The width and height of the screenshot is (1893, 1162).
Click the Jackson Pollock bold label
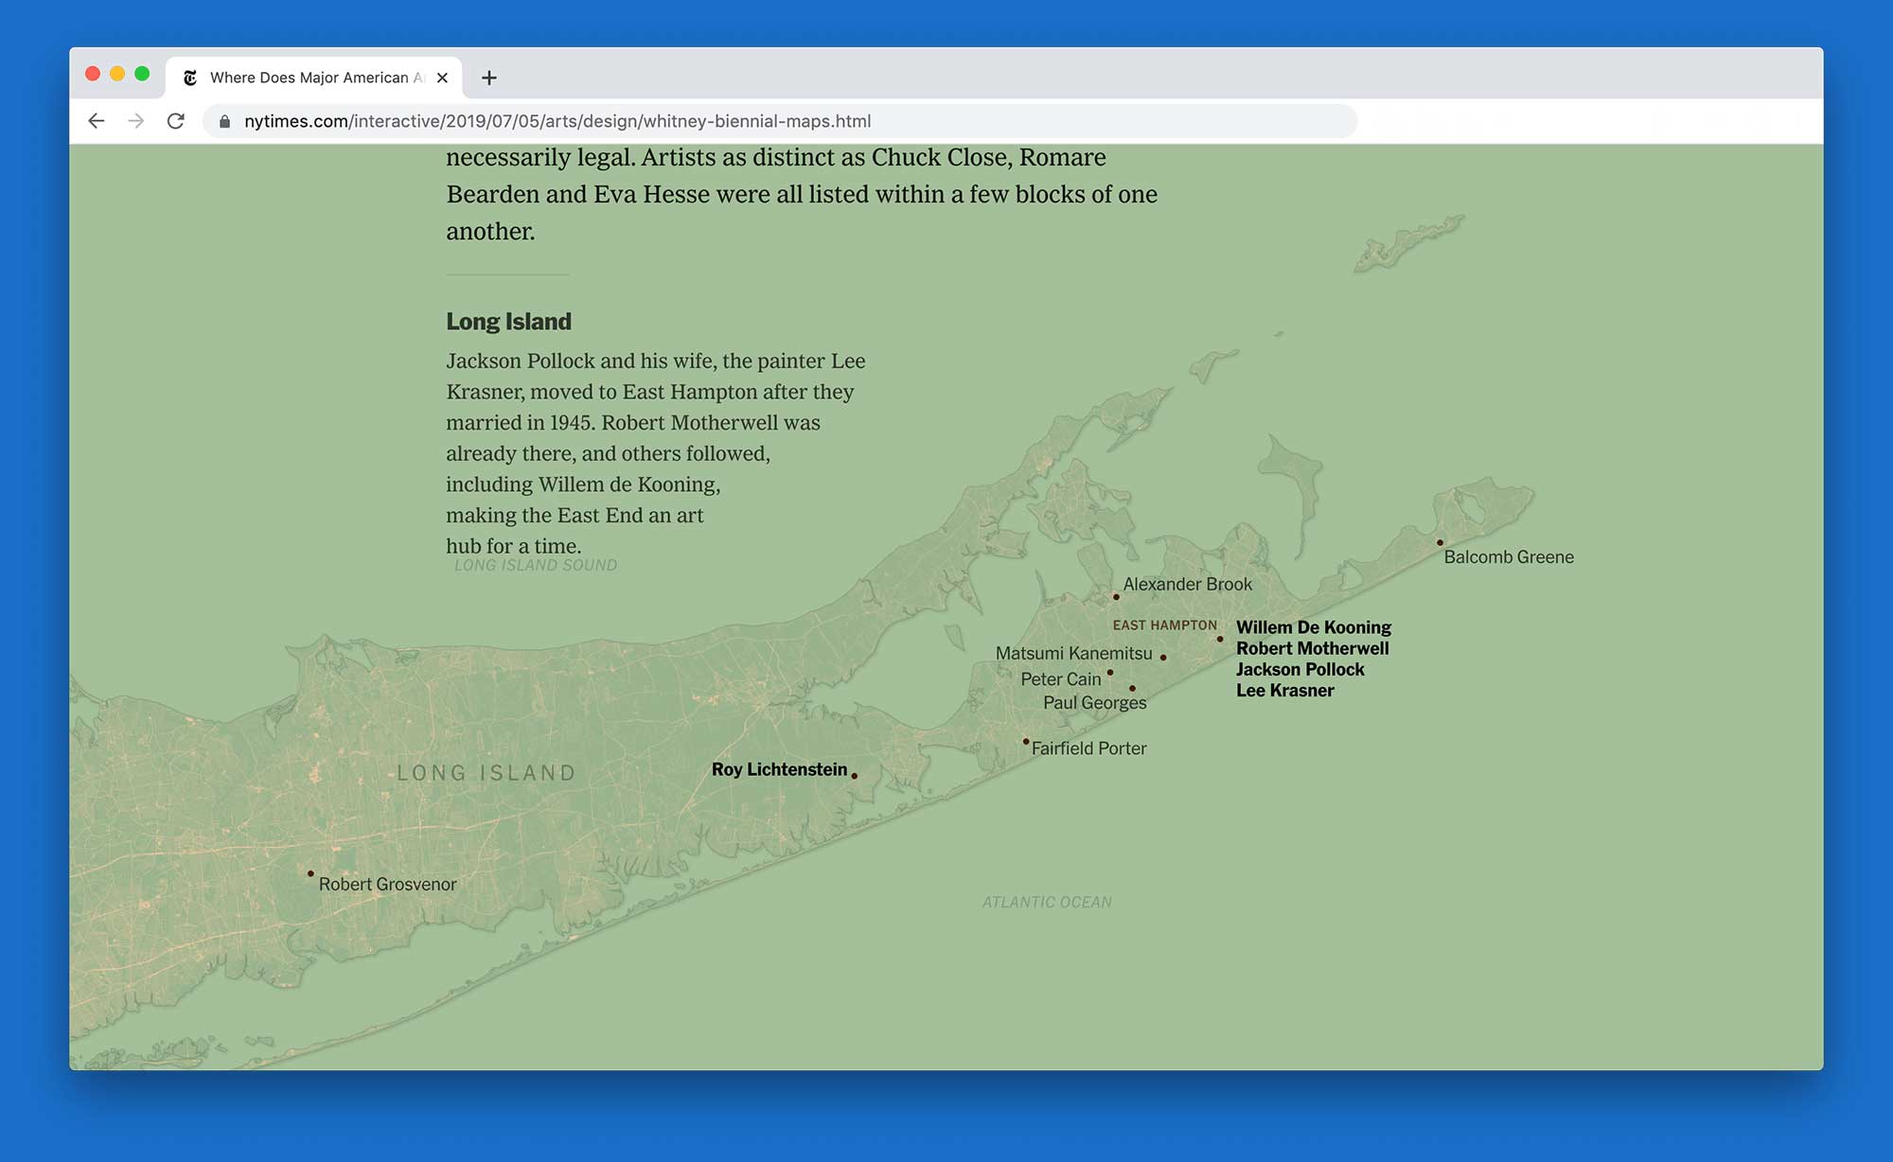1300,670
